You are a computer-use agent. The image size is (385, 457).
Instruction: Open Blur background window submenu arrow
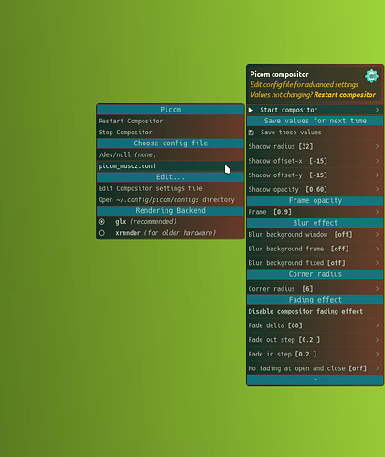click(x=377, y=234)
